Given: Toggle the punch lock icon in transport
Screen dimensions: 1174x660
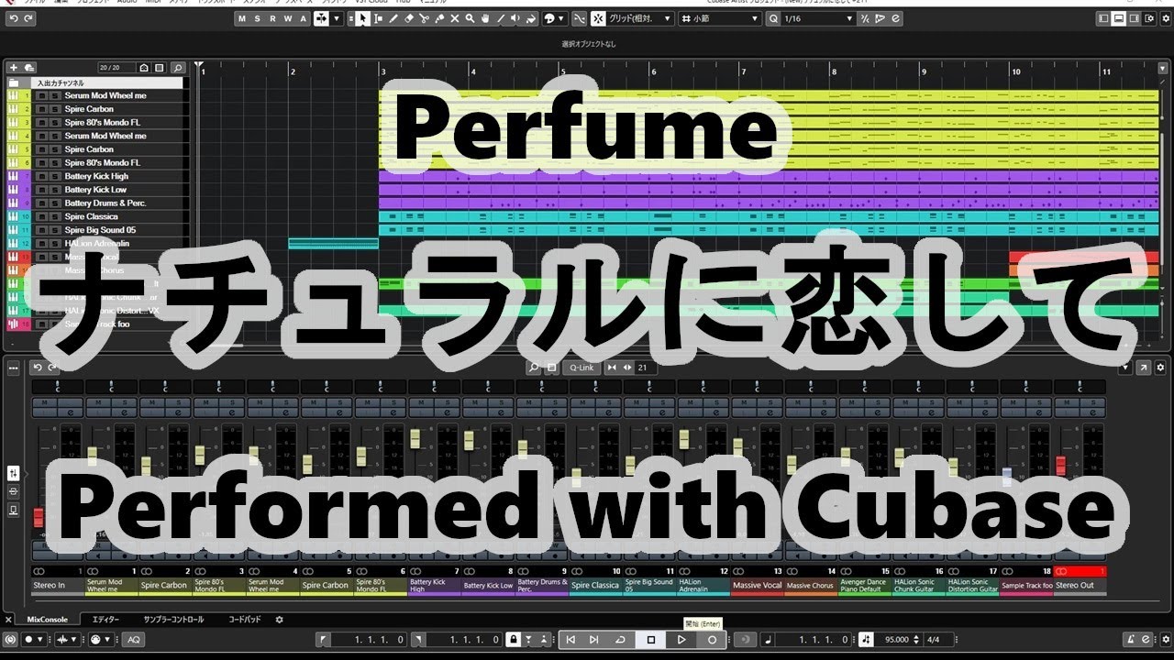Looking at the screenshot, I should pyautogui.click(x=513, y=639).
